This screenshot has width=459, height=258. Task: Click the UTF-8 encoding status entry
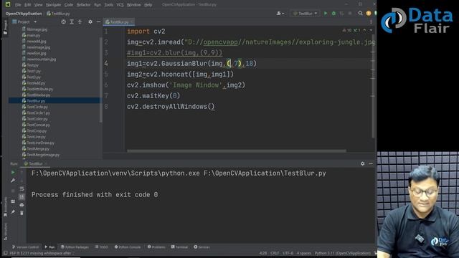(x=288, y=253)
